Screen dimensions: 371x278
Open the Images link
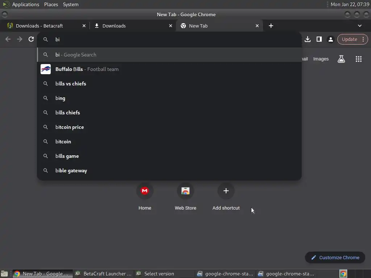321,59
